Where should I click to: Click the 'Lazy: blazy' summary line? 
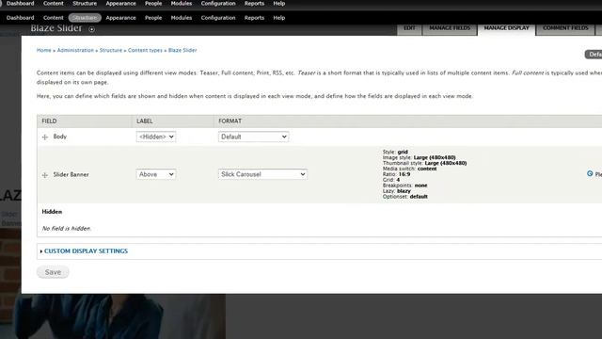coord(397,191)
